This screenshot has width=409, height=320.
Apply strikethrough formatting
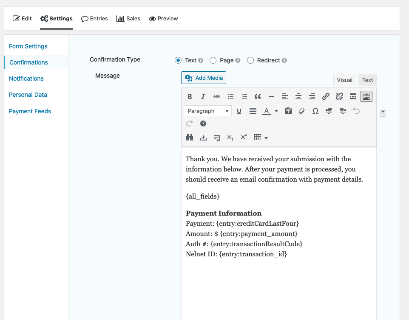pos(216,97)
